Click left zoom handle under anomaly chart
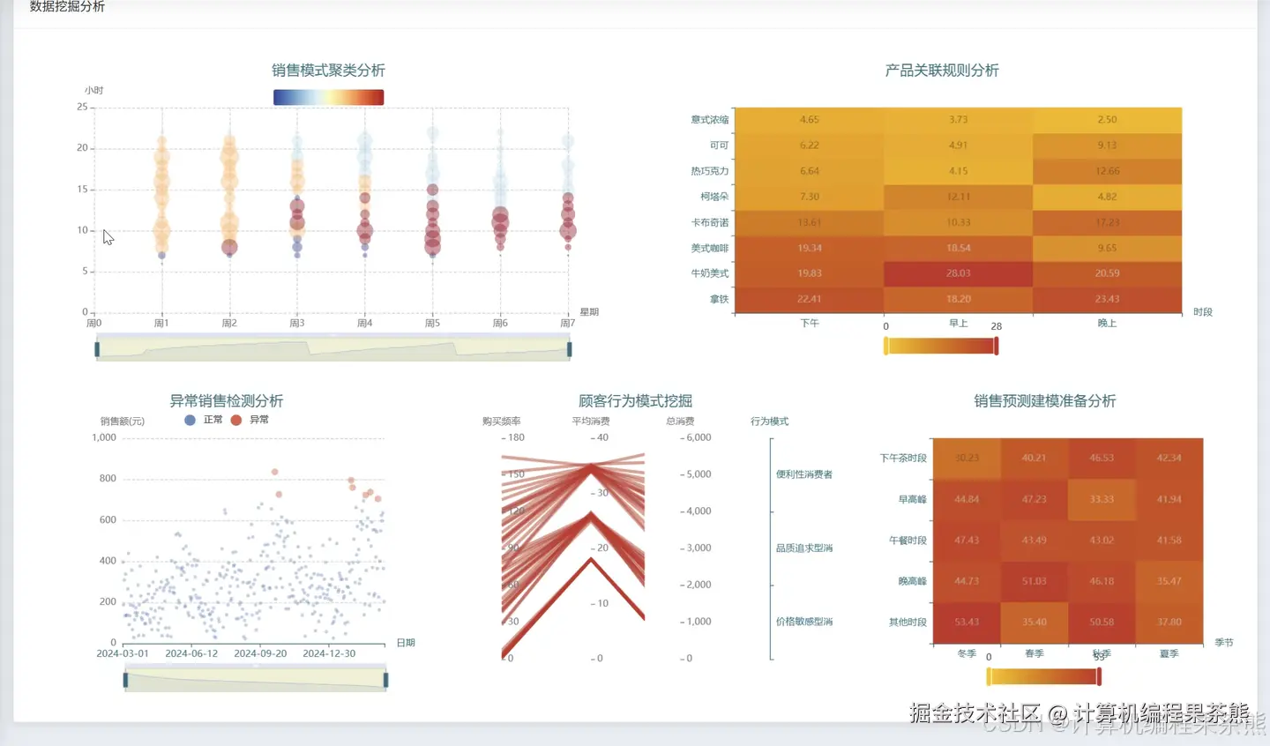Image resolution: width=1270 pixels, height=746 pixels. 125,680
